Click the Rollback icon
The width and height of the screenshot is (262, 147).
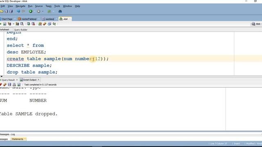point(33,24)
